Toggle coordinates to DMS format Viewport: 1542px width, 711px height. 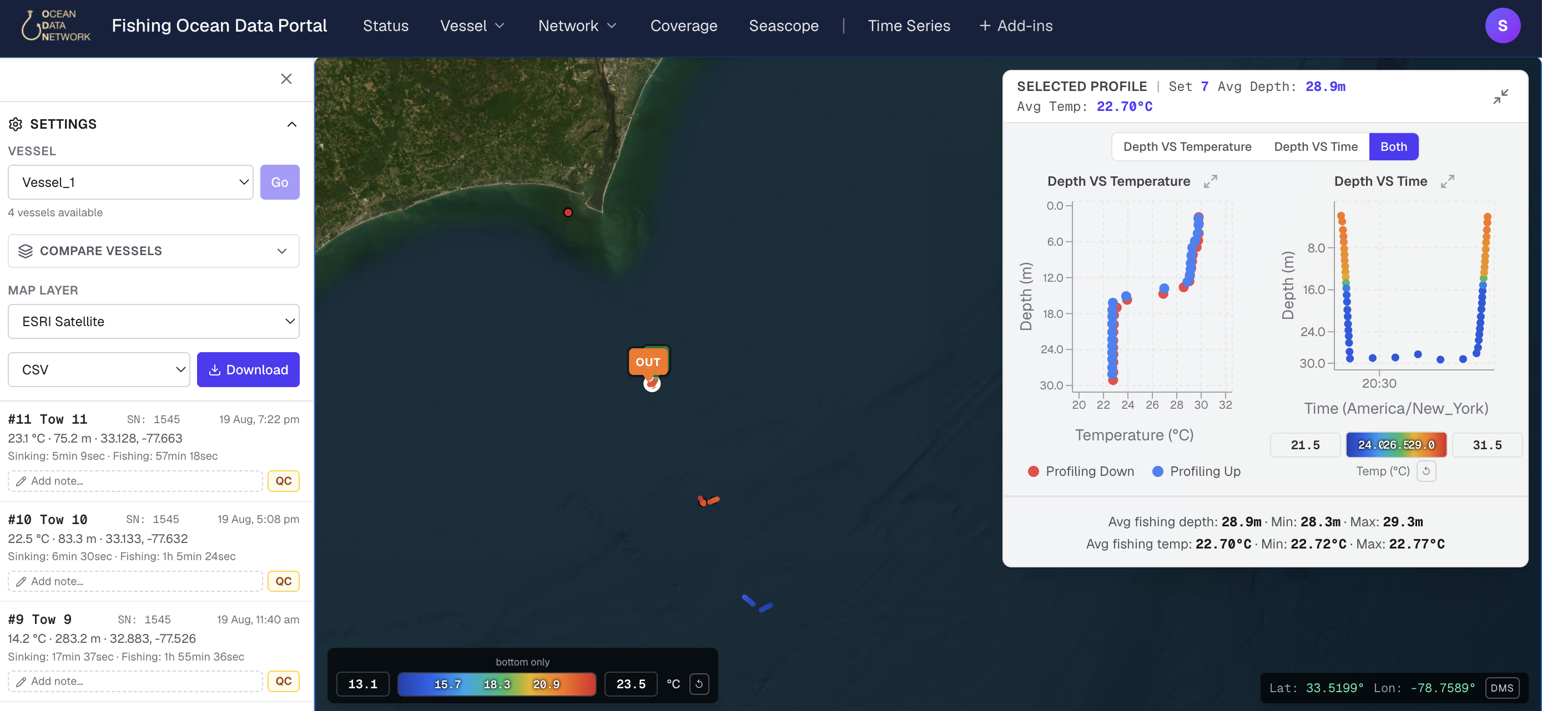pos(1501,688)
